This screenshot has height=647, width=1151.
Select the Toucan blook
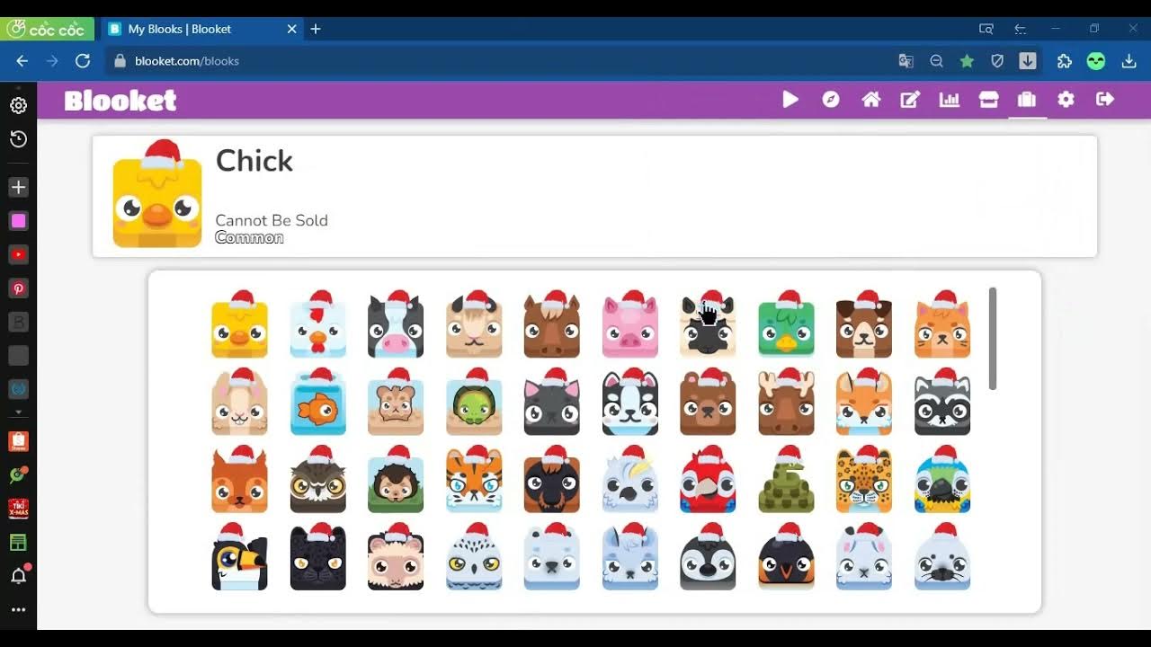(239, 557)
